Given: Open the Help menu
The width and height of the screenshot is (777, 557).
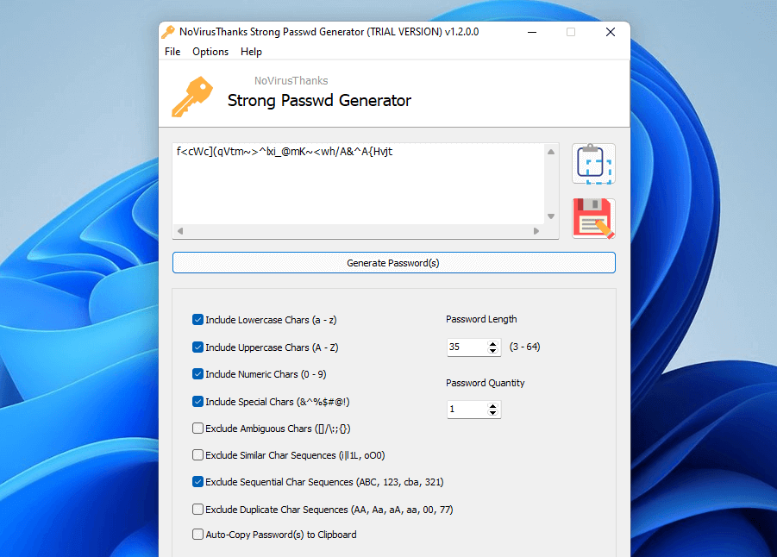Looking at the screenshot, I should tap(251, 52).
